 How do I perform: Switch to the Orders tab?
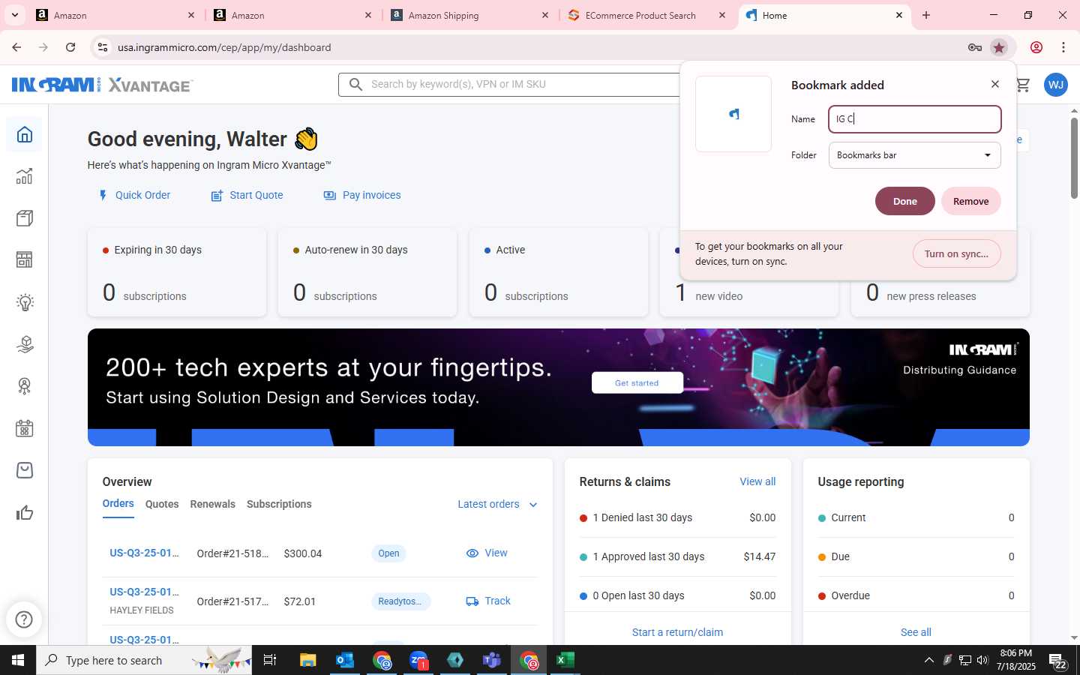(118, 504)
